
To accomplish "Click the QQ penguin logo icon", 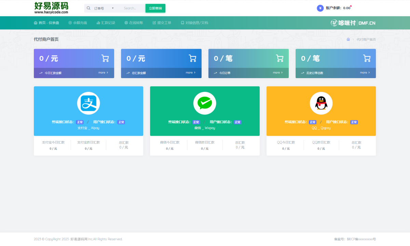I will coord(321,103).
